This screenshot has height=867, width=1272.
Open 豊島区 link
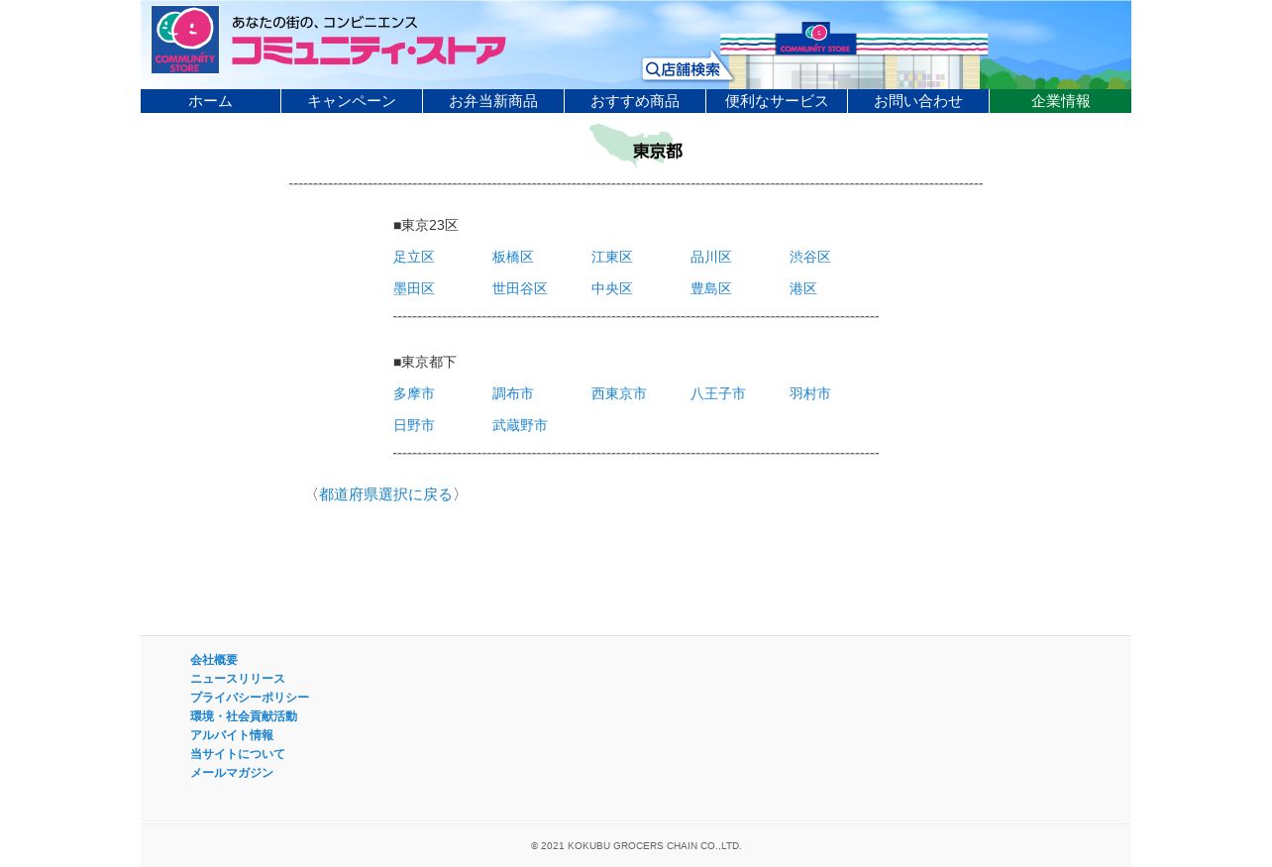711,288
